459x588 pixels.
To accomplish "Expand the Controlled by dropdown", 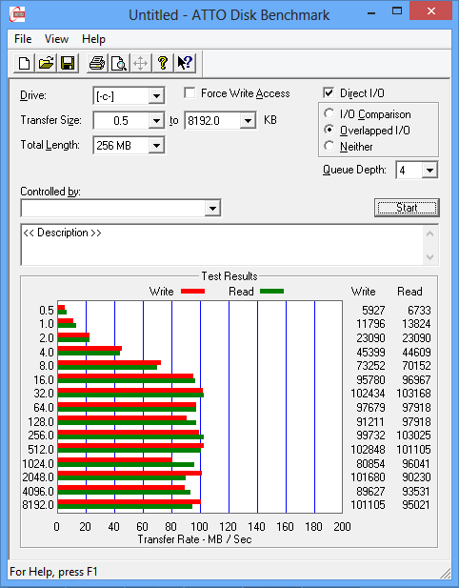I will coord(212,208).
